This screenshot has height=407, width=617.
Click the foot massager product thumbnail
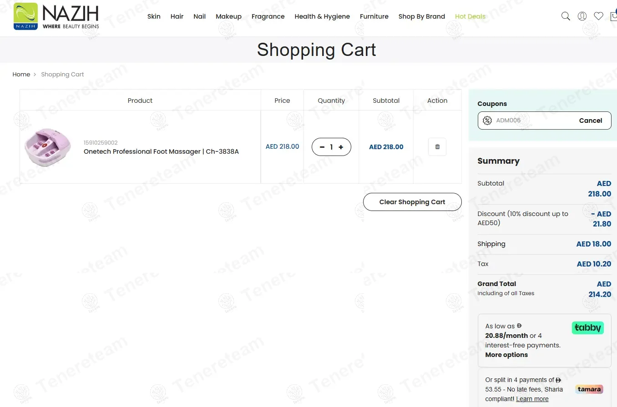(x=47, y=147)
